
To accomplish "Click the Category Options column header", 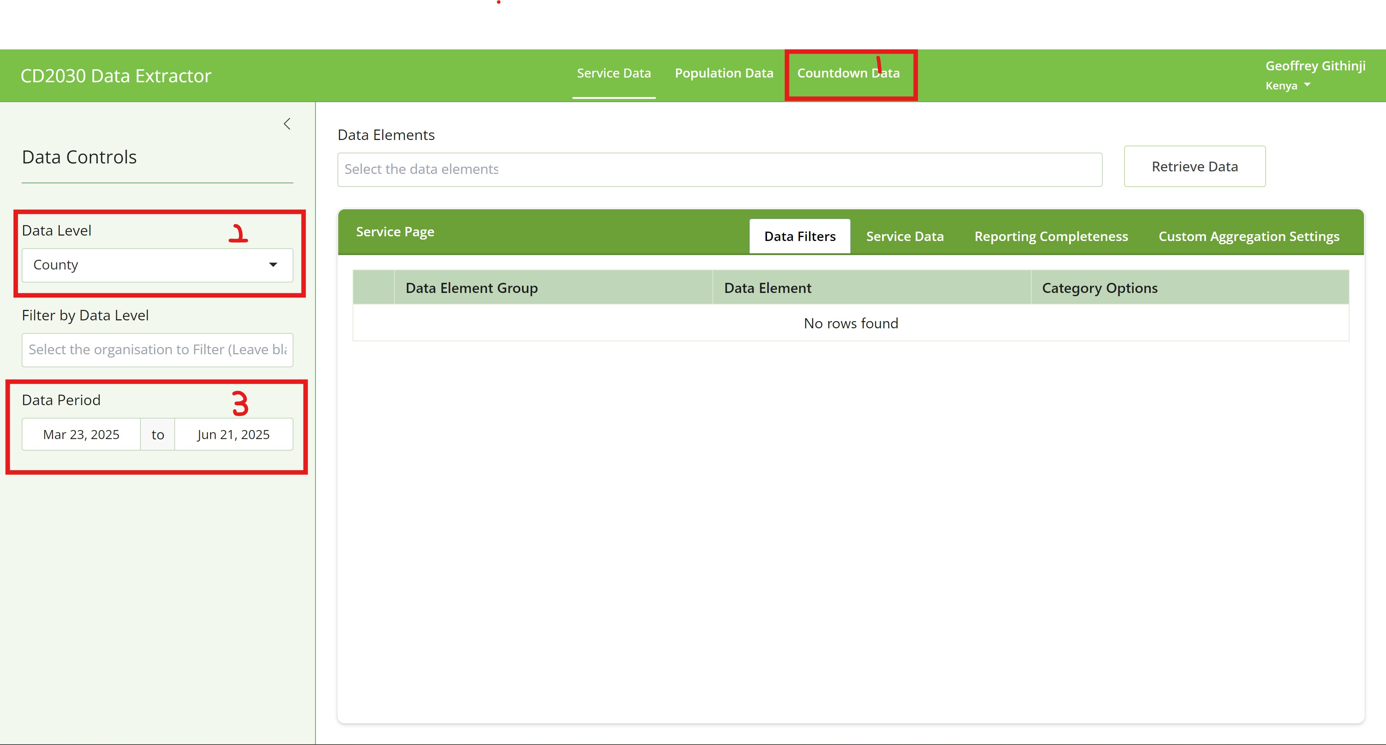I will pos(1099,288).
